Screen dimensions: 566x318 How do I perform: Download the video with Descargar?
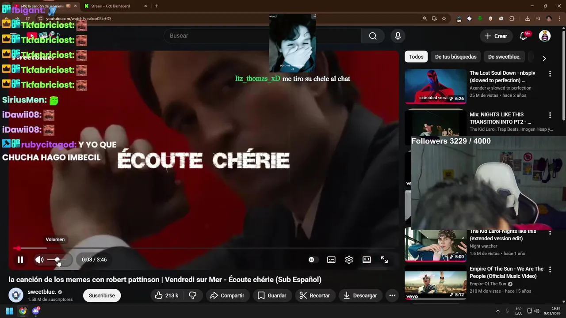click(360, 295)
